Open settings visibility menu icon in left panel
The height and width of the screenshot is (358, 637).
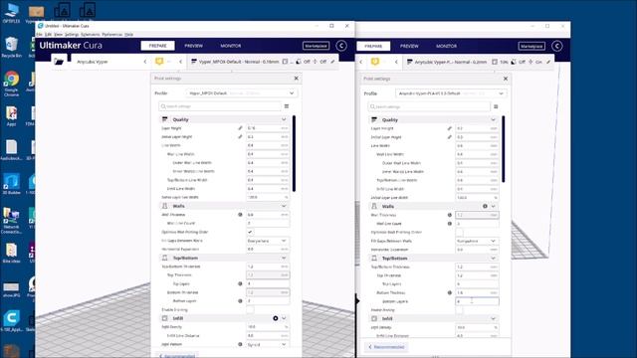pos(287,106)
